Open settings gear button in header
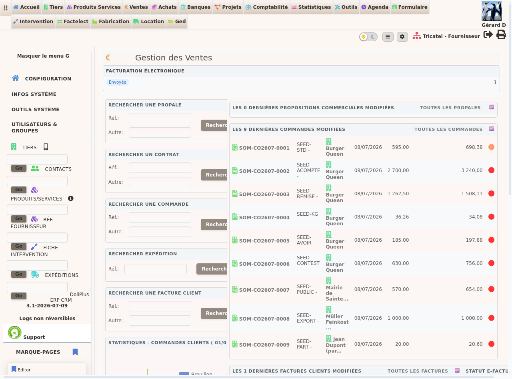This screenshot has height=379, width=512. click(402, 37)
